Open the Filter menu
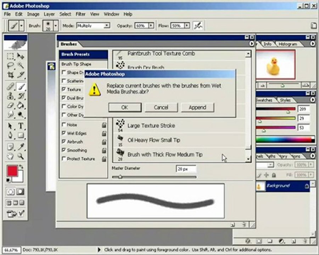The height and width of the screenshot is (255, 319). [x=80, y=14]
